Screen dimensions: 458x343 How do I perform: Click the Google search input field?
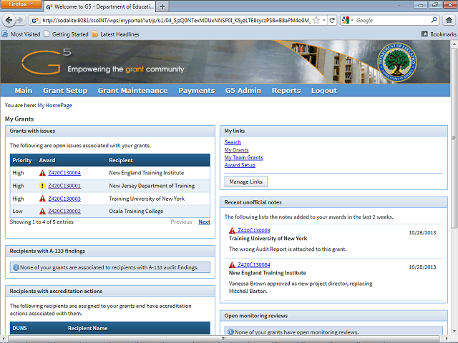392,21
